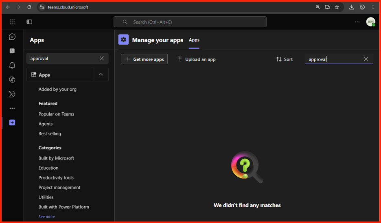Open more apps ellipsis in left rail

pyautogui.click(x=12, y=108)
